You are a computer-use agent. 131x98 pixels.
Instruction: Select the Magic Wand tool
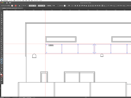2,17
